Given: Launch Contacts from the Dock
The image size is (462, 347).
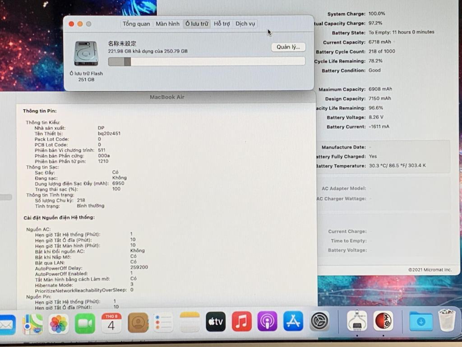Looking at the screenshot, I should [138, 323].
